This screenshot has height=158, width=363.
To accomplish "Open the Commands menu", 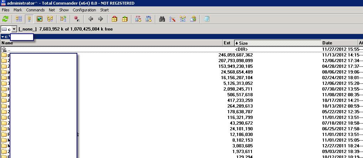I will pyautogui.click(x=35, y=10).
